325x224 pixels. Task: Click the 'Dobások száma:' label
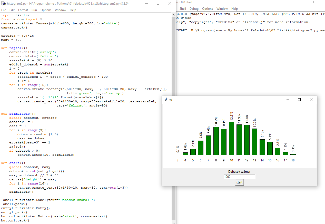239,172
